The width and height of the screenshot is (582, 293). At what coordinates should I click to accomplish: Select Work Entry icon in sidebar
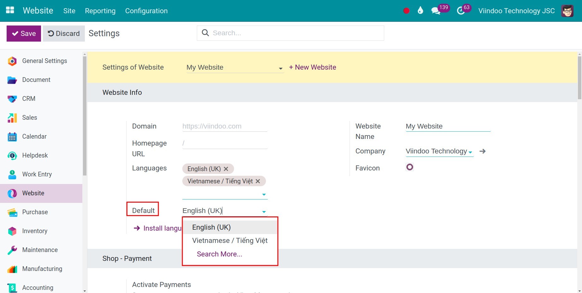12,174
